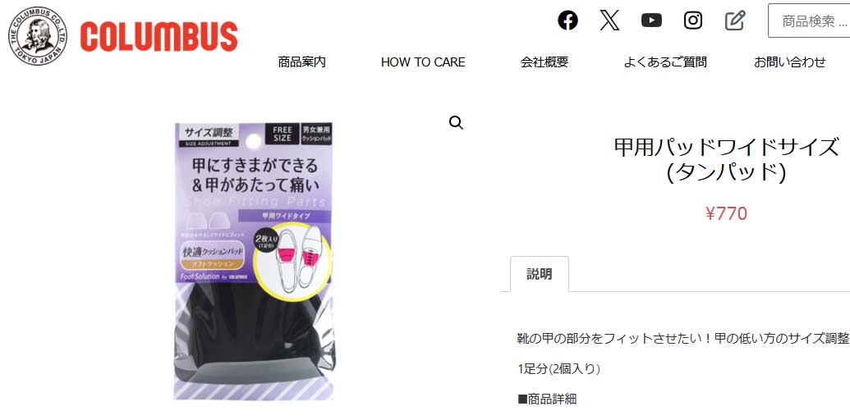Click the magnifier zoom icon on product image
The height and width of the screenshot is (420, 850).
point(456,123)
